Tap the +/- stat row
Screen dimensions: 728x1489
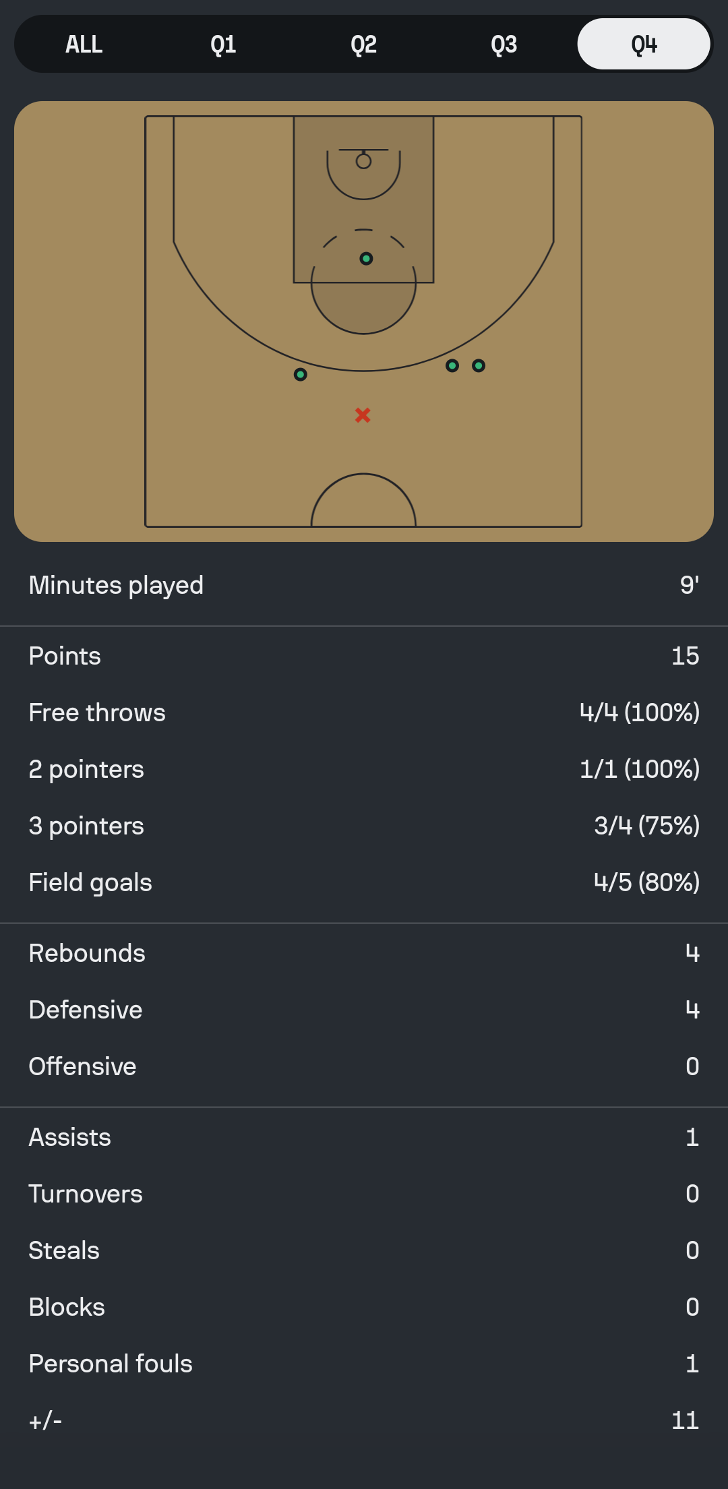tap(364, 1420)
